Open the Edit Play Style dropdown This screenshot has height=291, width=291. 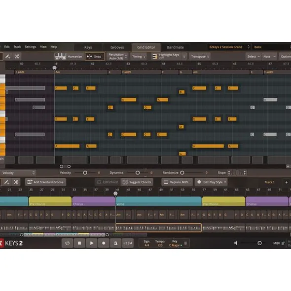click(211, 182)
